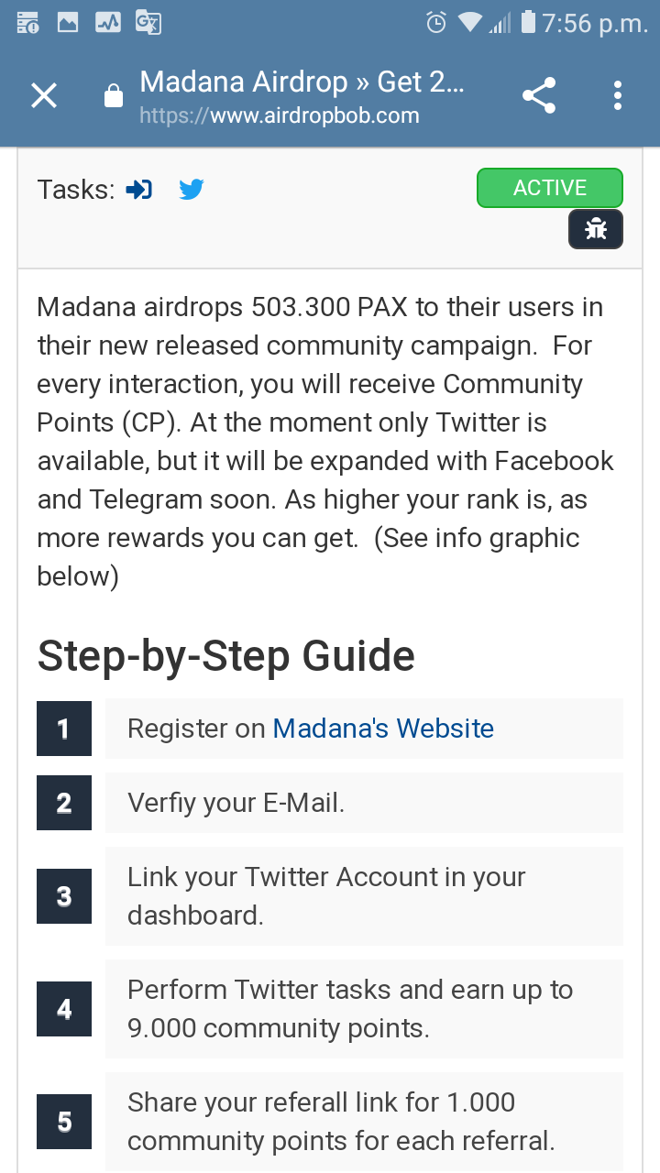Screen dimensions: 660x1173
Task: Select step 3 Link your Twitter Account
Action: click(x=364, y=896)
